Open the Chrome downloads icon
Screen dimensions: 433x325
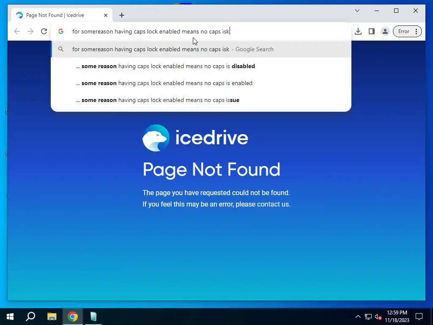click(358, 31)
